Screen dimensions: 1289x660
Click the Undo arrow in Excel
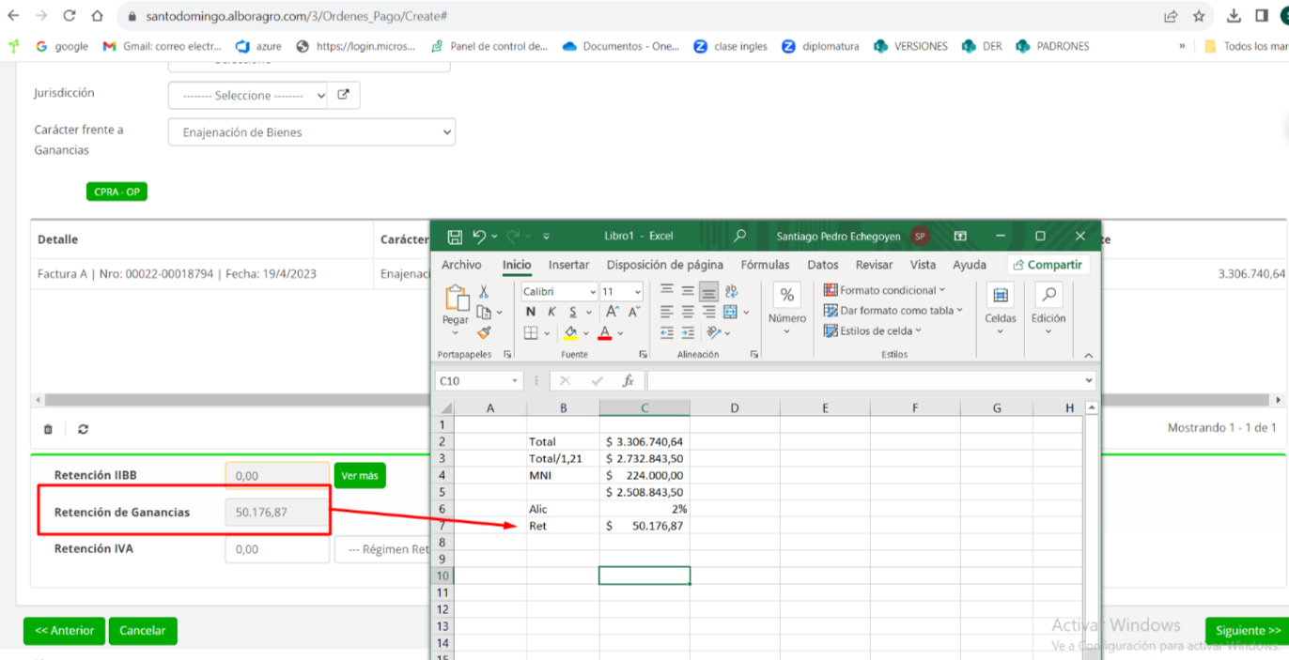click(x=479, y=237)
